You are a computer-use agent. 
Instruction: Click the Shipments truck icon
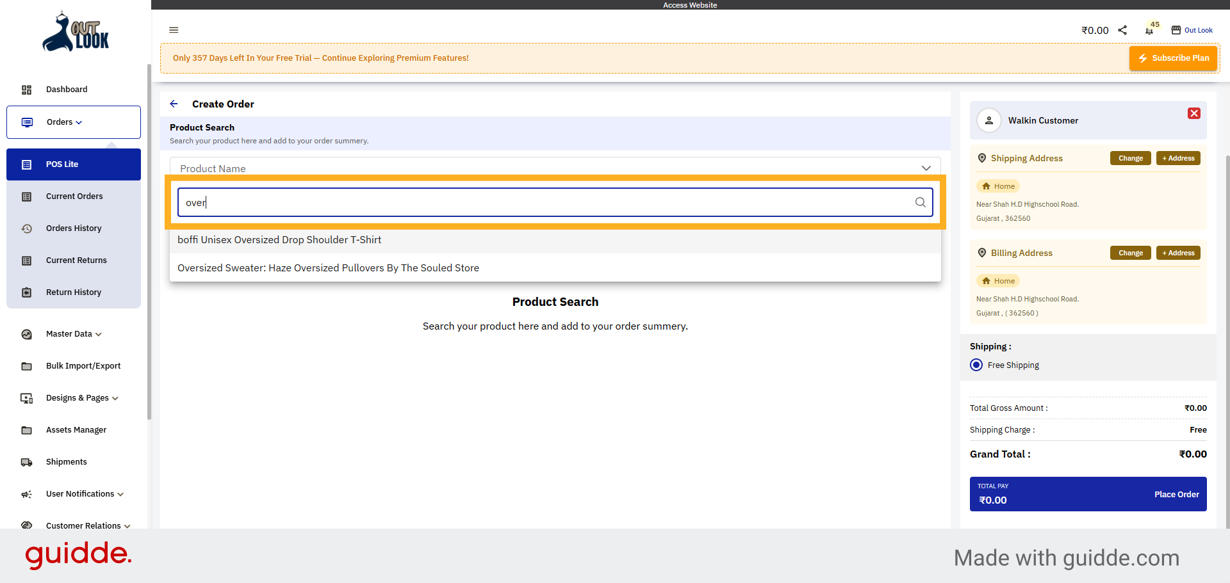27,461
